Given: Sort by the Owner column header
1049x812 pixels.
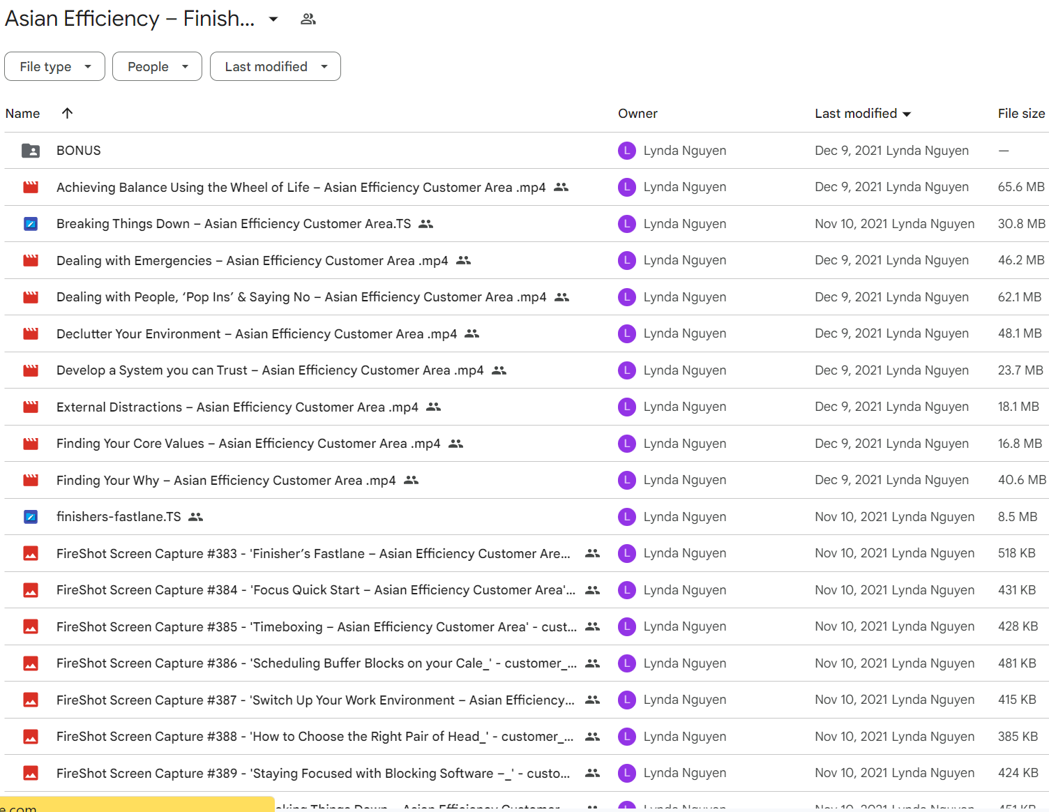Looking at the screenshot, I should pos(637,114).
